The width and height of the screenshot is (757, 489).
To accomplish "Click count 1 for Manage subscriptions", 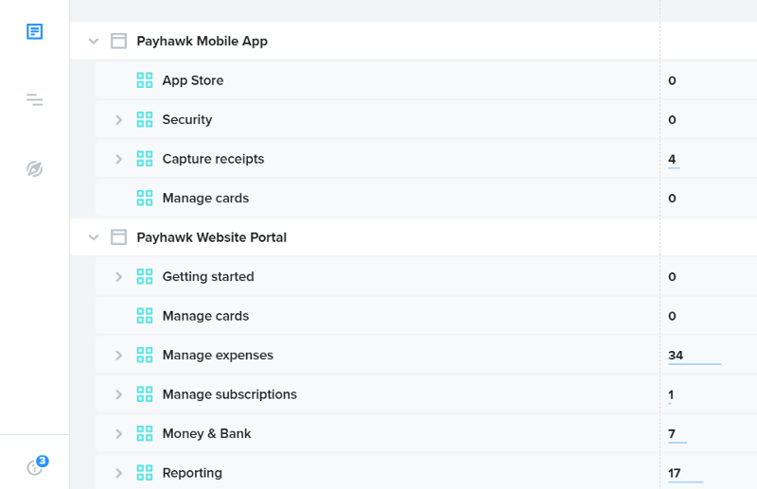I will pos(671,394).
